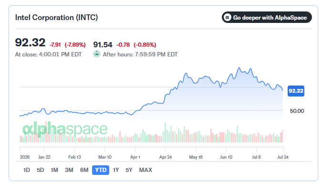Click the blue 92.32 price label on chart
This screenshot has width=322, height=194.
tap(296, 91)
